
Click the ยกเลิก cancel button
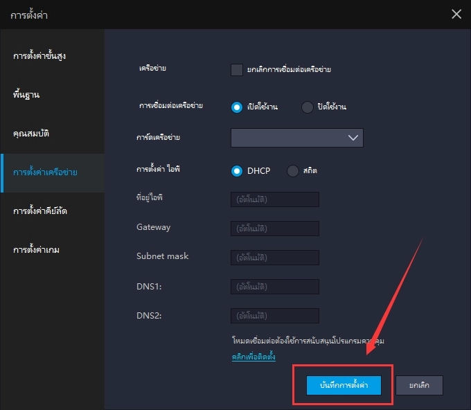(419, 385)
